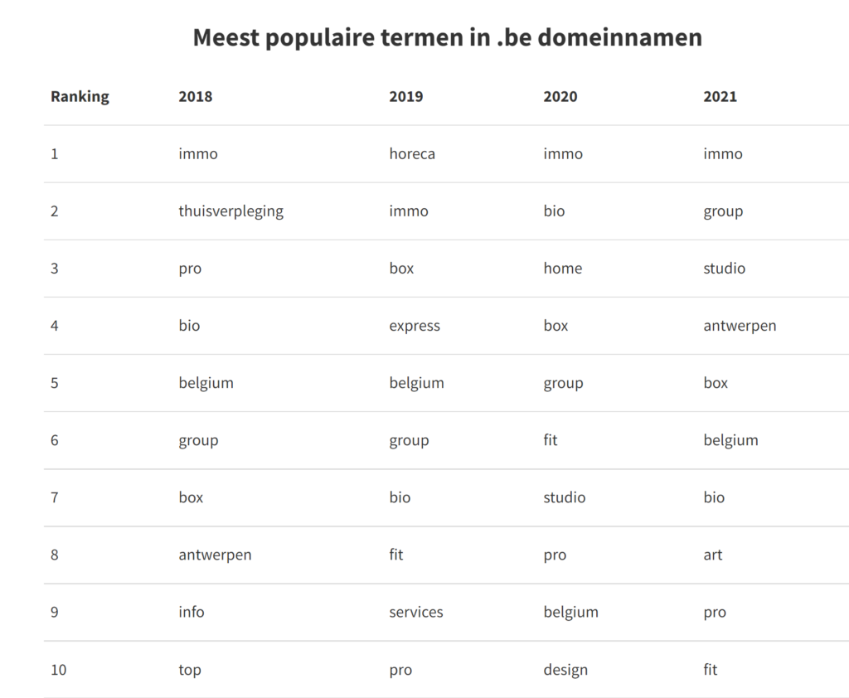This screenshot has width=849, height=698.
Task: Click 'studio' in the 2020 column
Action: [x=565, y=498]
